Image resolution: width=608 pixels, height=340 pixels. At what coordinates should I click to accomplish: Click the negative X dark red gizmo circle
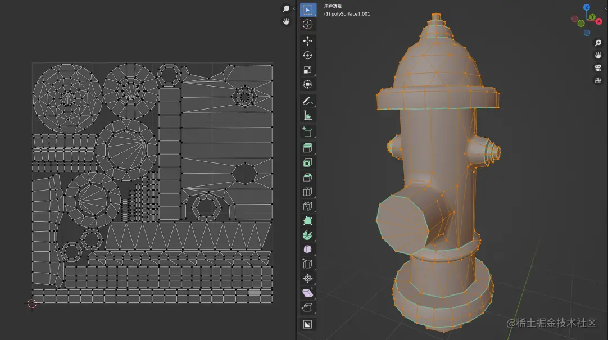575,19
